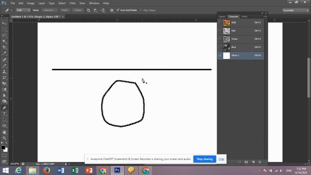
Task: Select the Rectangular Marquee tool
Action: 4,29
